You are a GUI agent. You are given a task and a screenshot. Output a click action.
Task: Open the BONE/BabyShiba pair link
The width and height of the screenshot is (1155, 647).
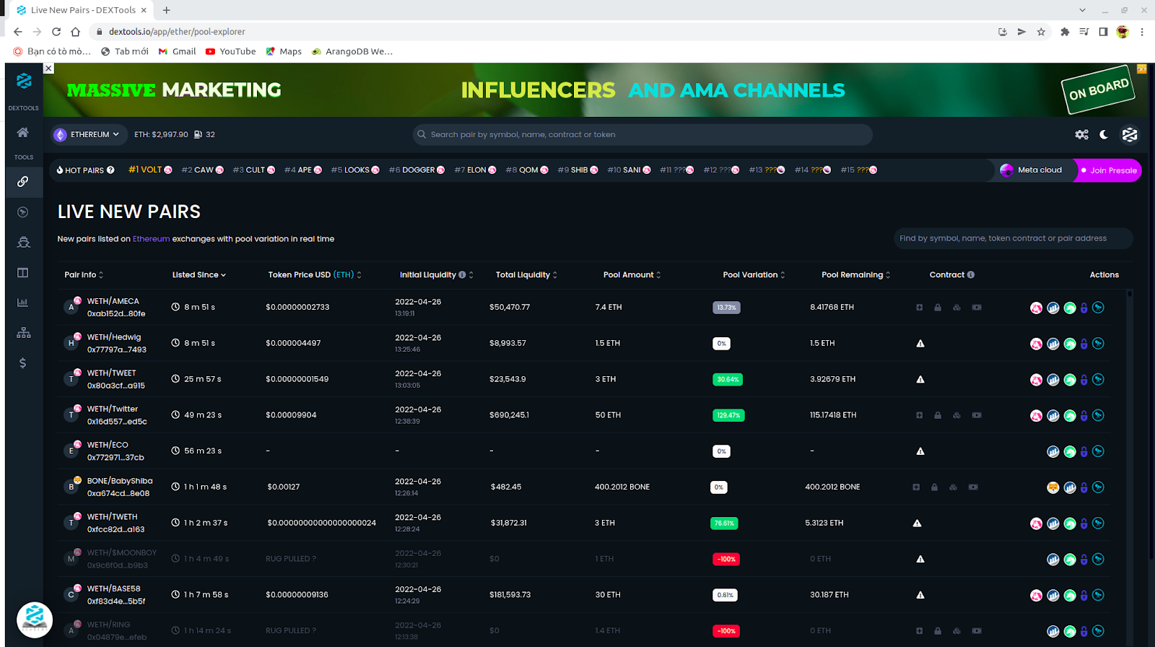(120, 481)
